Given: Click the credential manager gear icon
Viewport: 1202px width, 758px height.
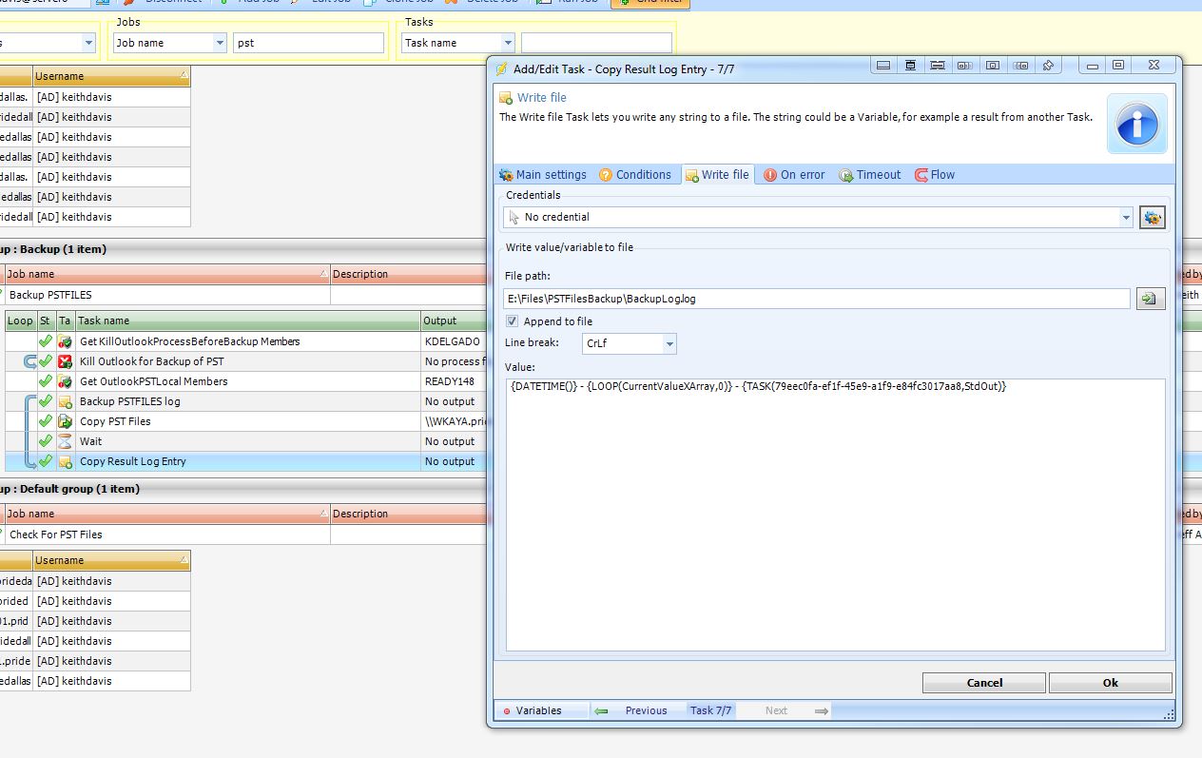Looking at the screenshot, I should click(1152, 218).
